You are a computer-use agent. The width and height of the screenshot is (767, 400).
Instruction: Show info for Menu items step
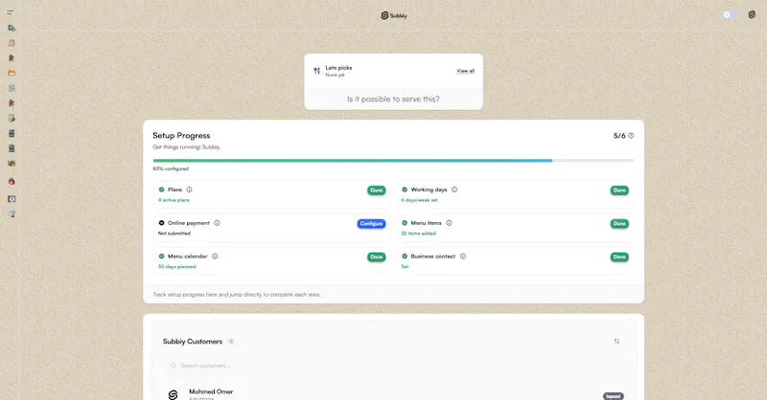449,223
